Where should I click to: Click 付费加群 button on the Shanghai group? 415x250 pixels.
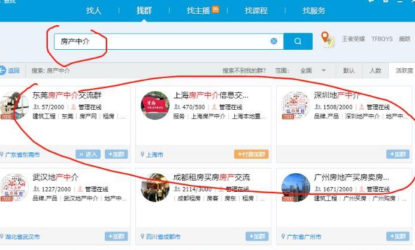[252, 154]
